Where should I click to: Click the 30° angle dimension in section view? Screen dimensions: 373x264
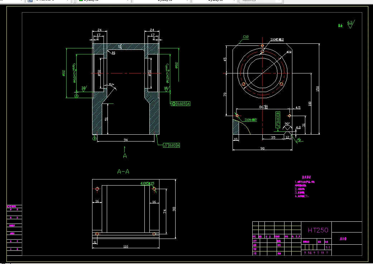[x=111, y=85]
